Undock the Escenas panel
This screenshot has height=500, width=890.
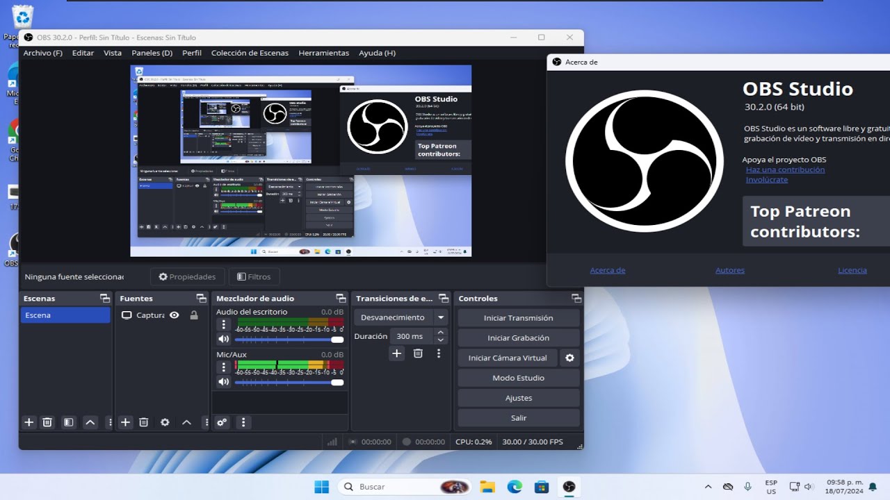click(104, 299)
